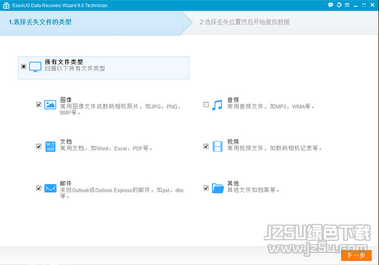Toggle the 文档 document checkbox
379x265 pixels.
(39, 146)
